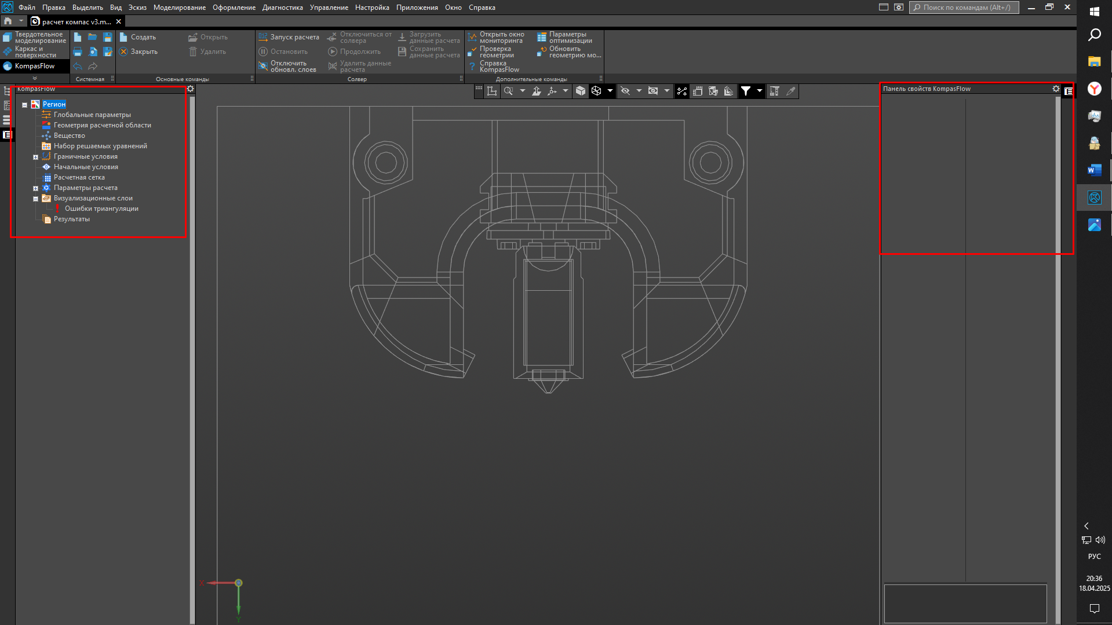Open the Моделирование menu

click(x=179, y=8)
